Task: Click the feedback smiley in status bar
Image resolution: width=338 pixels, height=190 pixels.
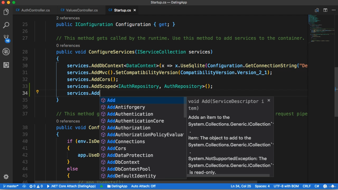Action: 325,186
